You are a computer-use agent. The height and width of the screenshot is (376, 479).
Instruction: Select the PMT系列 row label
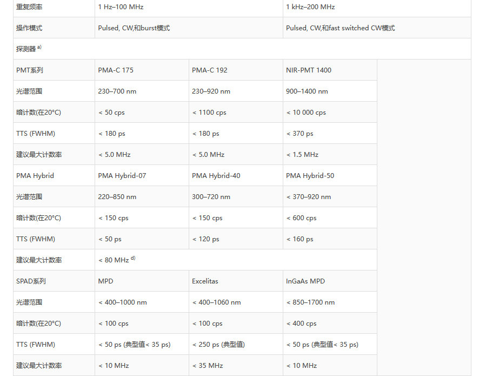click(x=30, y=70)
